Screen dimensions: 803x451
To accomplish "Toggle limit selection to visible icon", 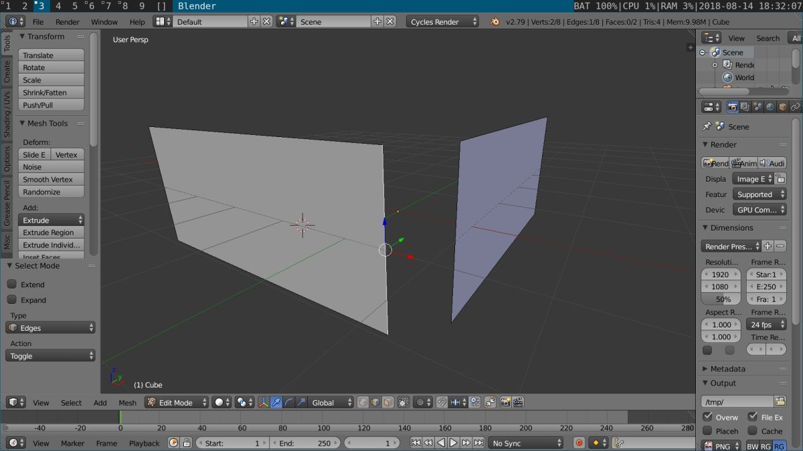I will point(403,402).
